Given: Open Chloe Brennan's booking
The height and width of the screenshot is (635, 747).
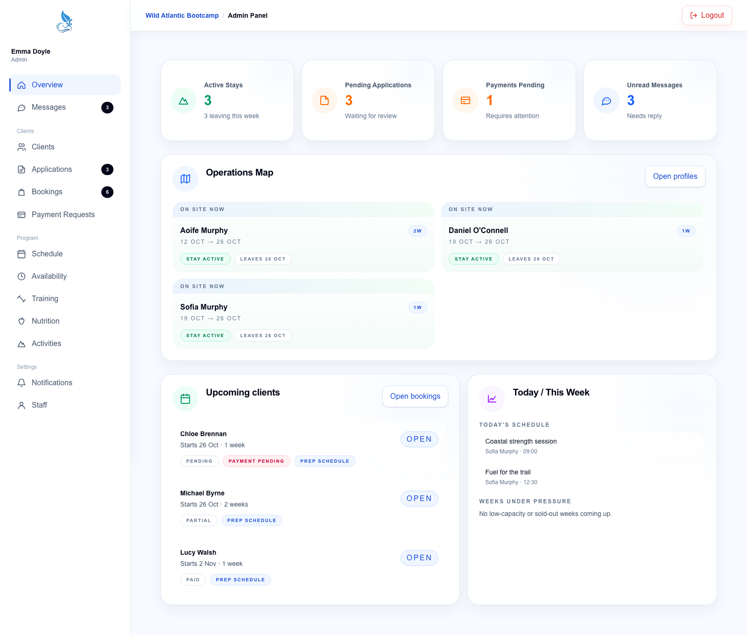Looking at the screenshot, I should 419,439.
